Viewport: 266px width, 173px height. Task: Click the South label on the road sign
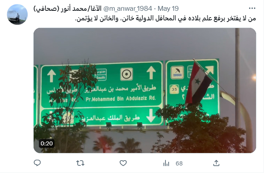[x=101, y=78]
